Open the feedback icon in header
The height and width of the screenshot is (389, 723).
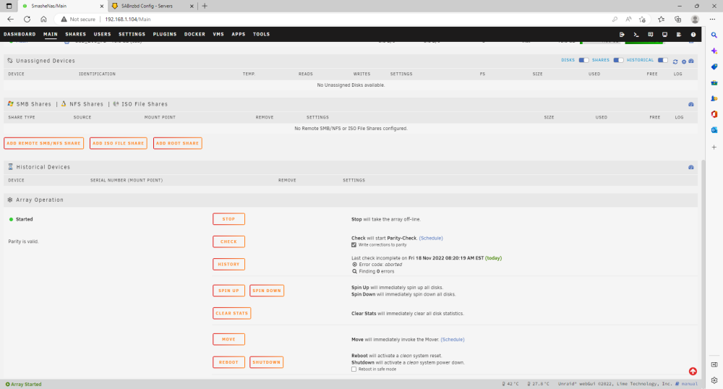click(651, 35)
